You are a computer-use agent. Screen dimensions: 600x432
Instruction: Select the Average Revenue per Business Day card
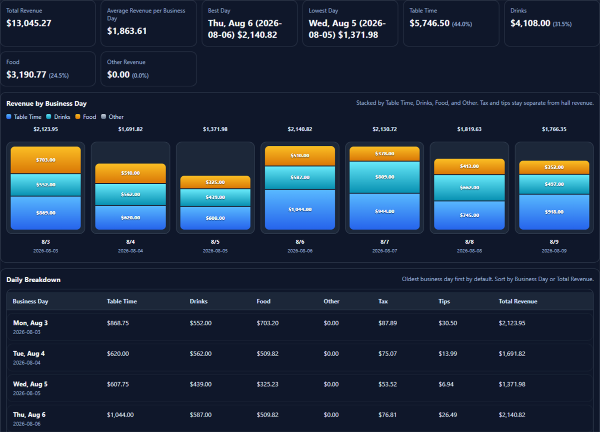149,23
